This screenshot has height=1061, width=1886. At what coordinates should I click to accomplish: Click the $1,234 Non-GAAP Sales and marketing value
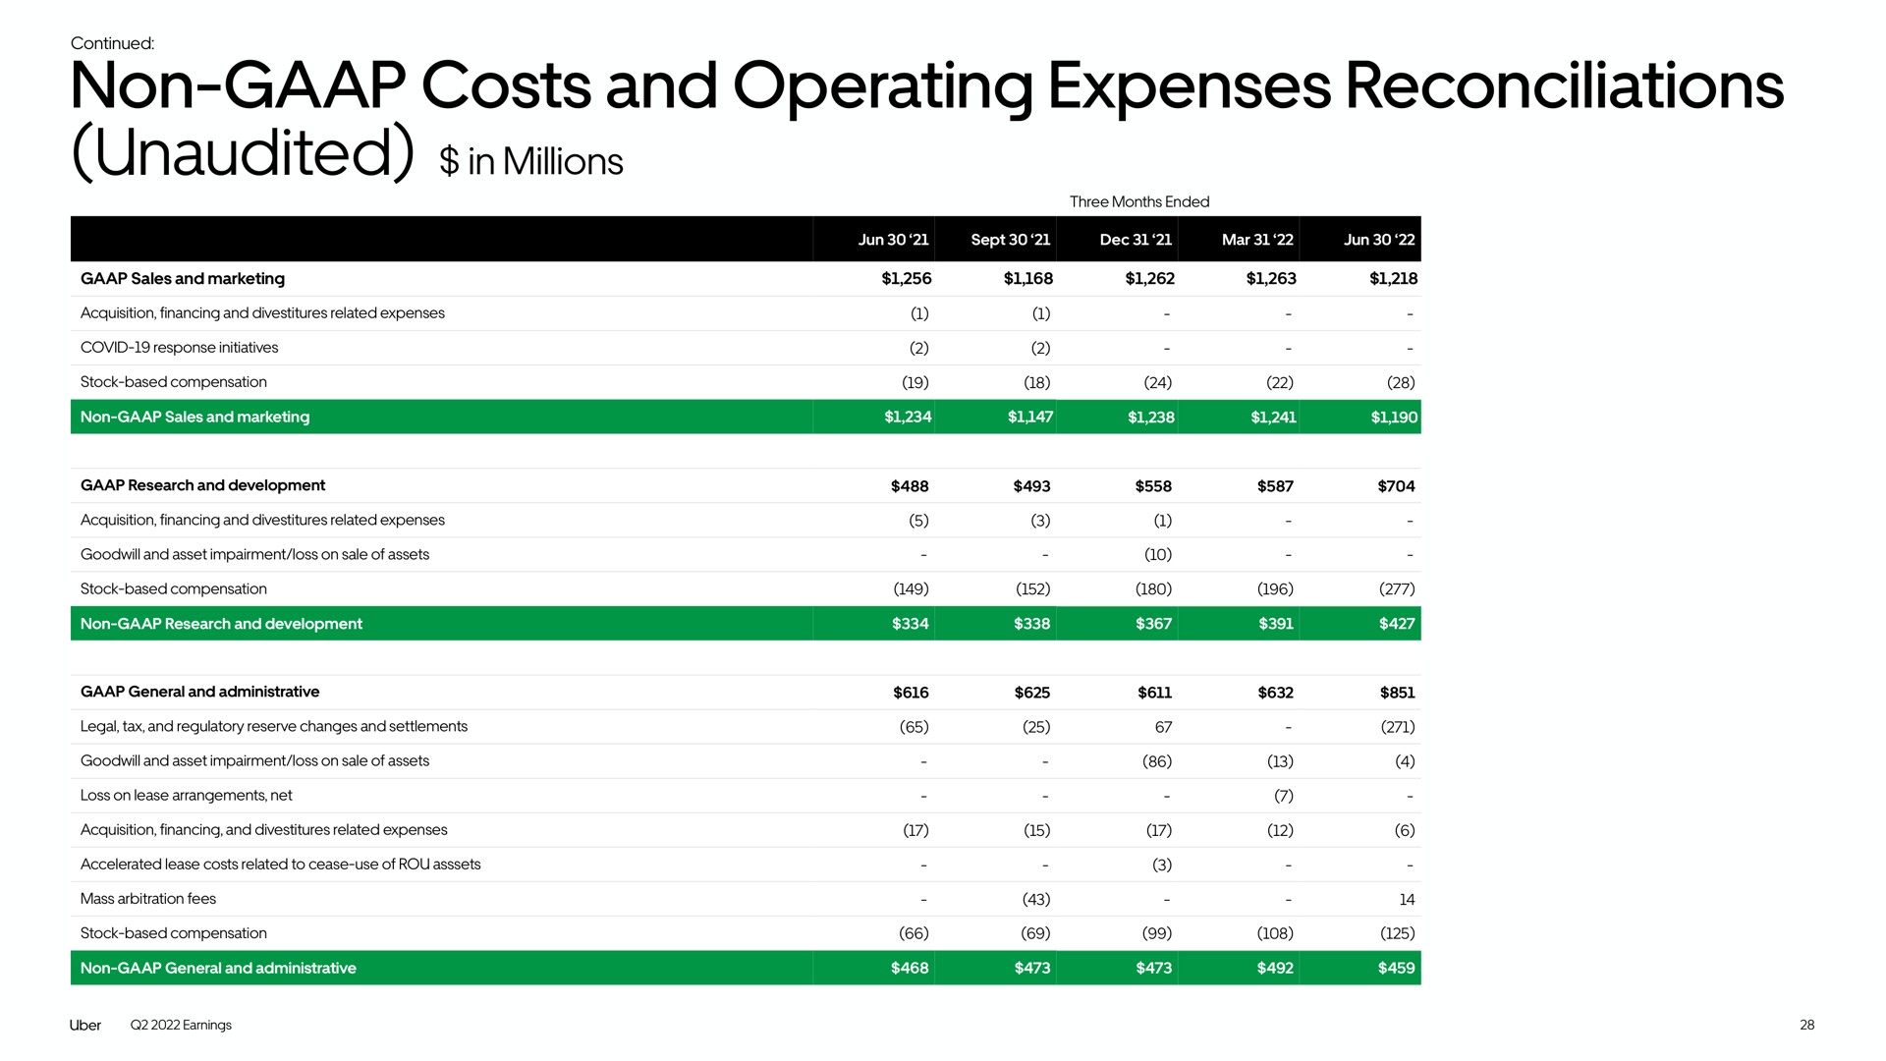(x=908, y=417)
